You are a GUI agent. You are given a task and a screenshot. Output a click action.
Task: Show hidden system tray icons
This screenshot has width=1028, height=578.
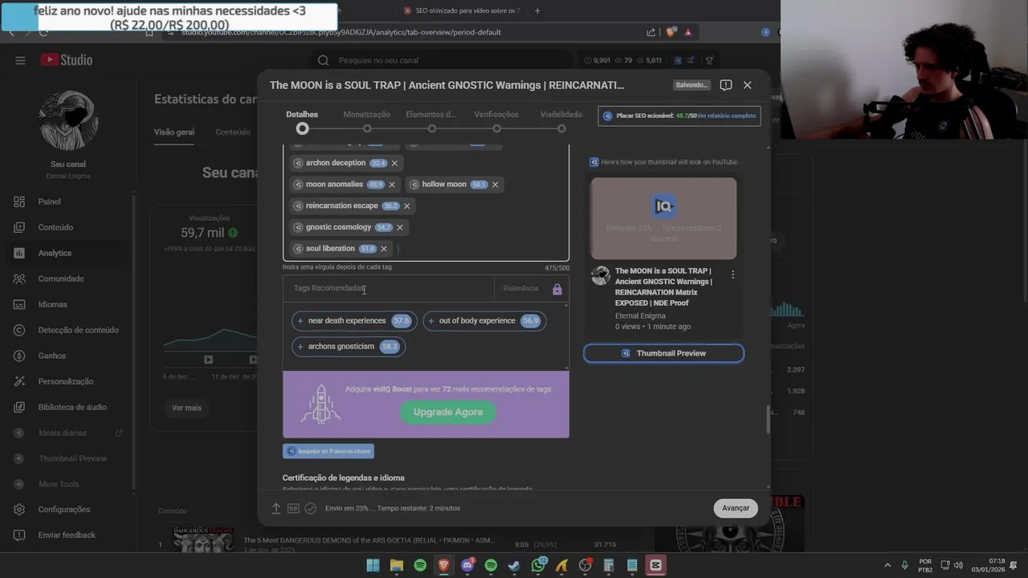pyautogui.click(x=887, y=565)
